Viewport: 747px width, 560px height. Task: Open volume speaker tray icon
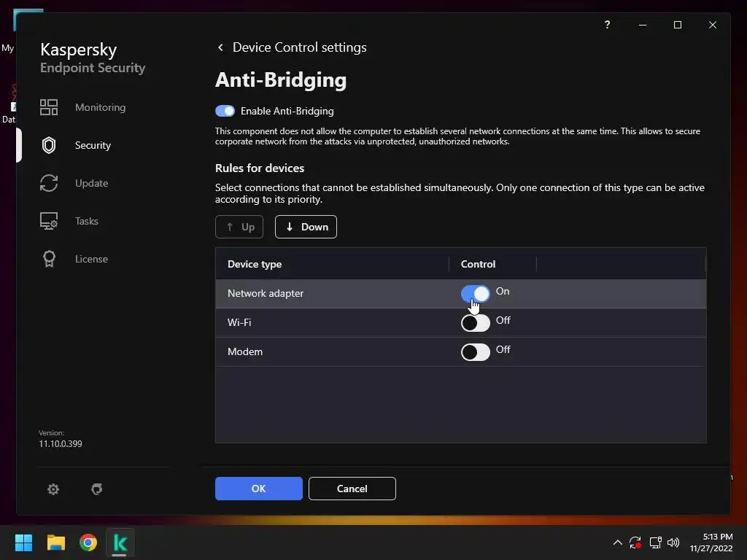click(673, 542)
